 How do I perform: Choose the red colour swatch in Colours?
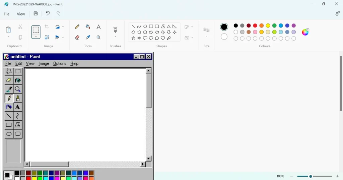255,25
